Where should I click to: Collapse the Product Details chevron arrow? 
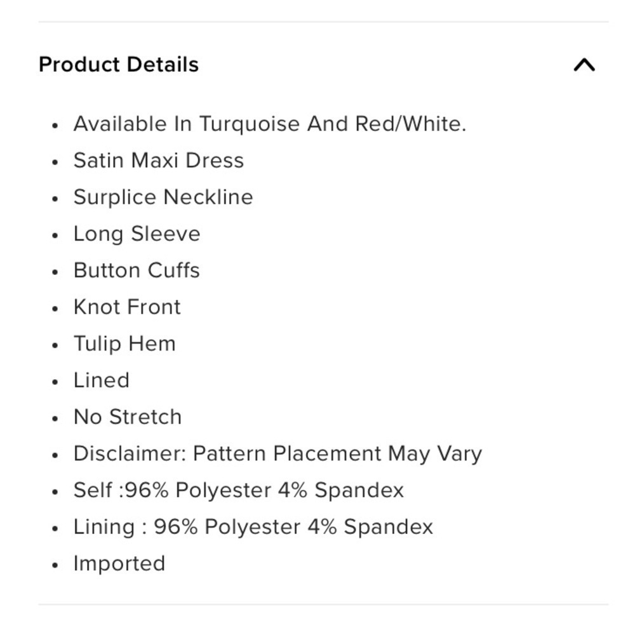coord(584,65)
